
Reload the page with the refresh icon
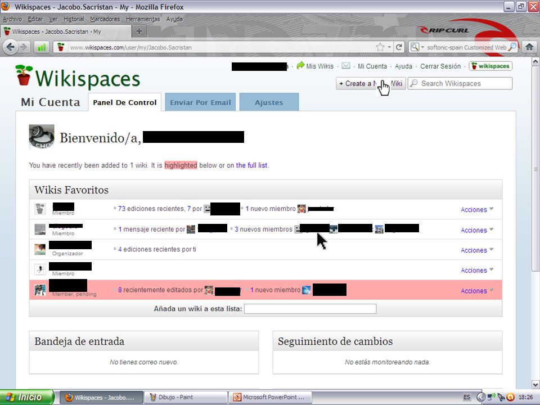click(399, 47)
